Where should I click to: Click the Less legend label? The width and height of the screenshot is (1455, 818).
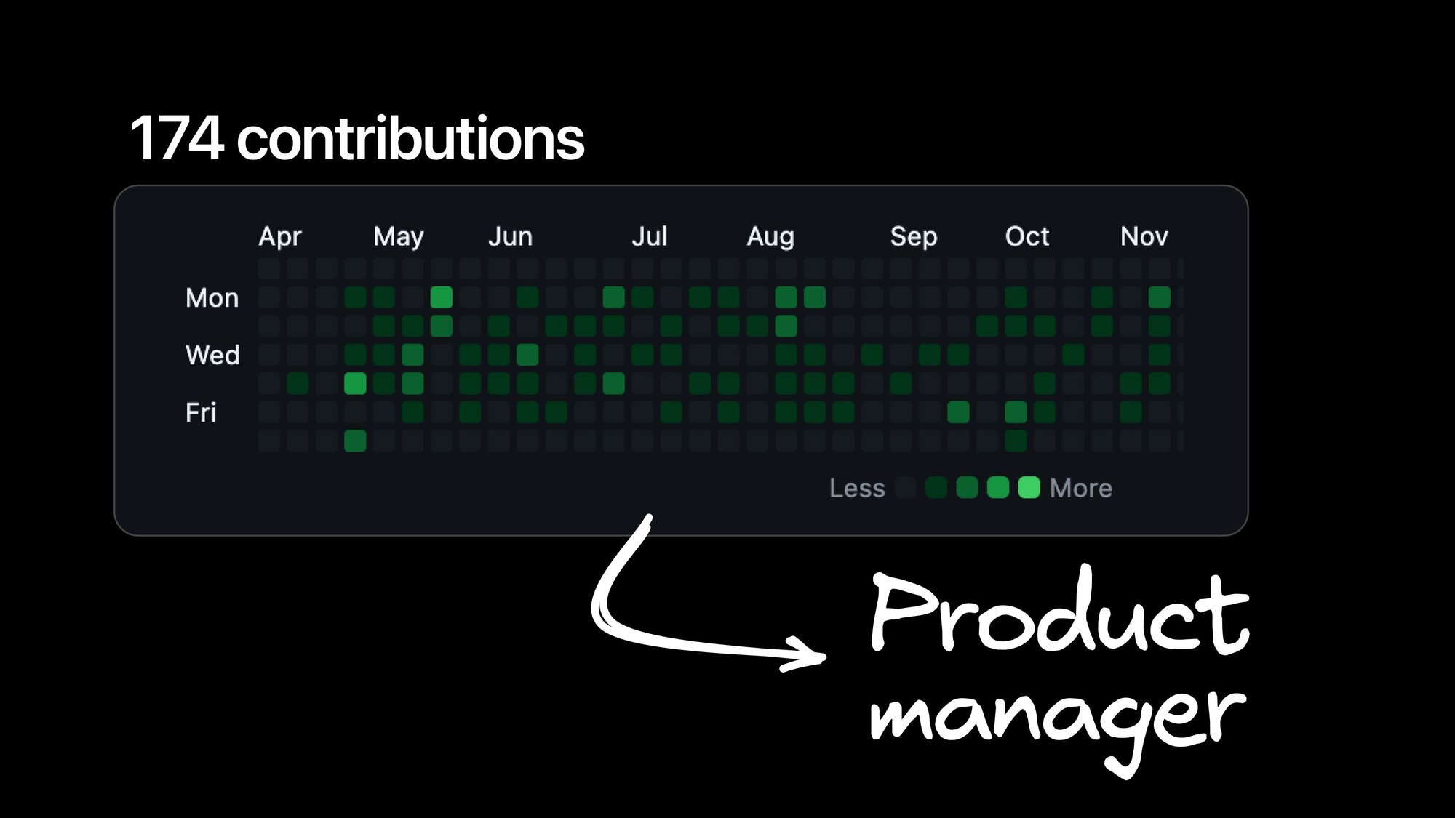click(857, 488)
